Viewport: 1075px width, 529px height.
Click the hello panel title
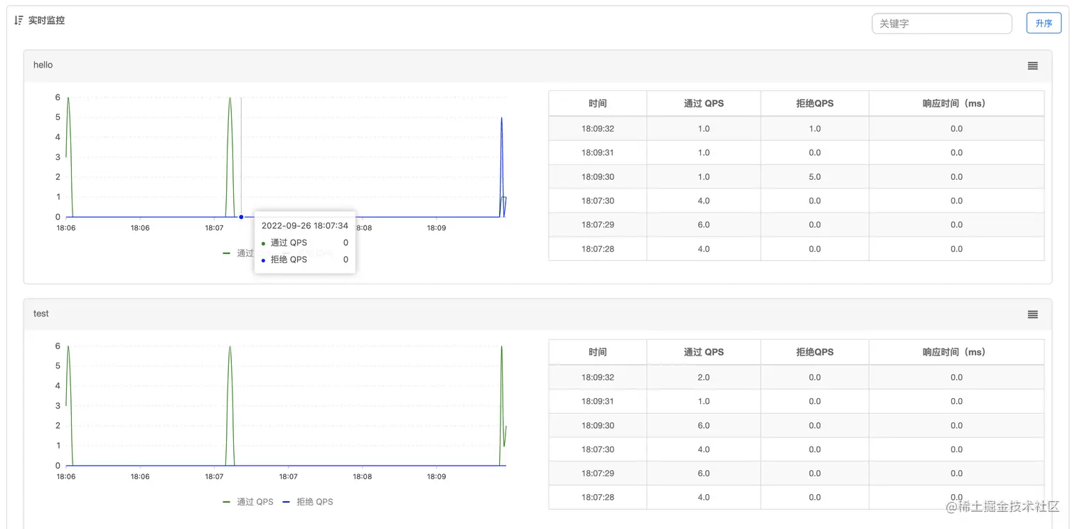[x=43, y=65]
